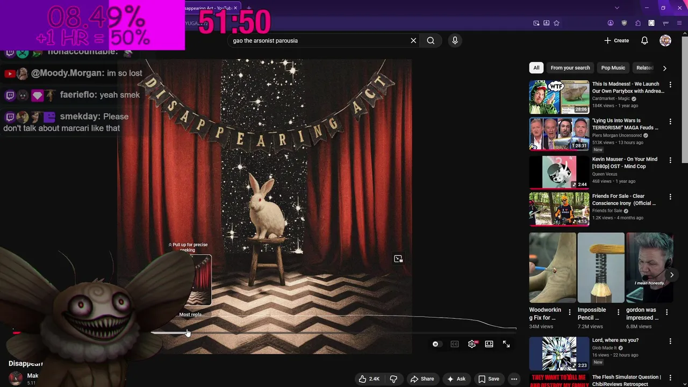Open options for Lord, where are you? video

(x=670, y=341)
